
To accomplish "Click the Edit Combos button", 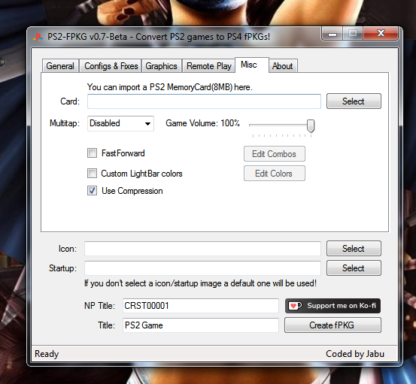I will (275, 154).
